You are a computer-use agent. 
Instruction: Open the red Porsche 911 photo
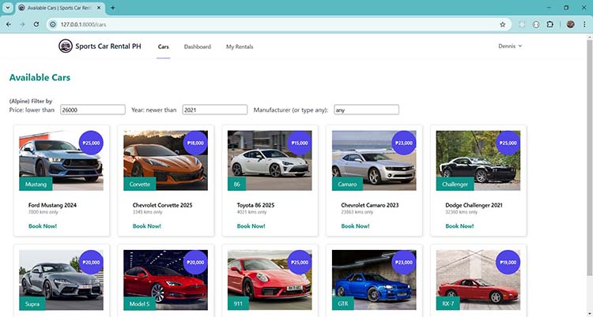tap(270, 280)
